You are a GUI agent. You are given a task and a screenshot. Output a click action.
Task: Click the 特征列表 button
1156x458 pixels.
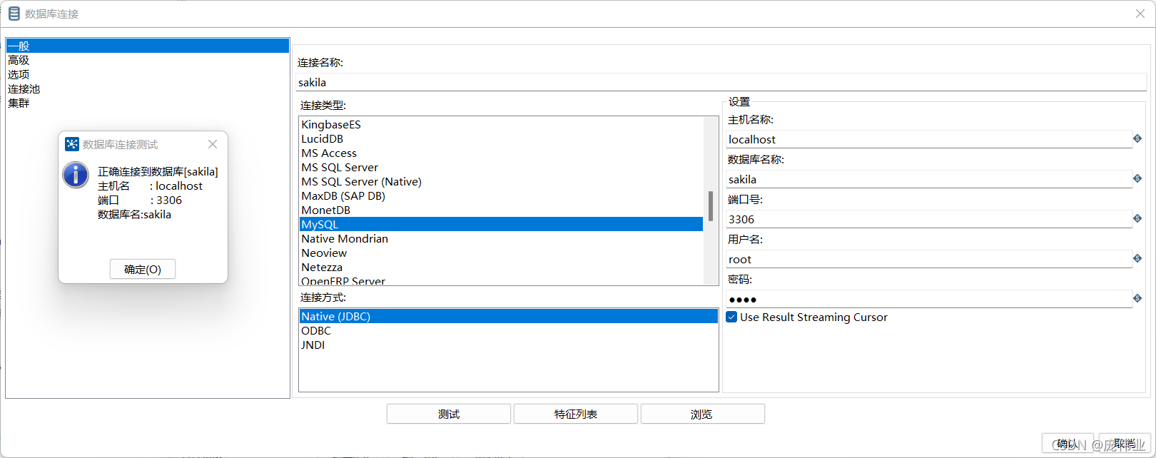click(576, 414)
